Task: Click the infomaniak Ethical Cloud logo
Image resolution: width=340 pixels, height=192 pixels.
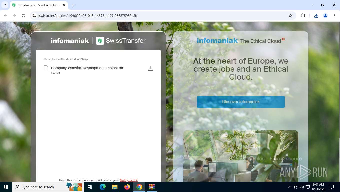Action: pyautogui.click(x=241, y=41)
